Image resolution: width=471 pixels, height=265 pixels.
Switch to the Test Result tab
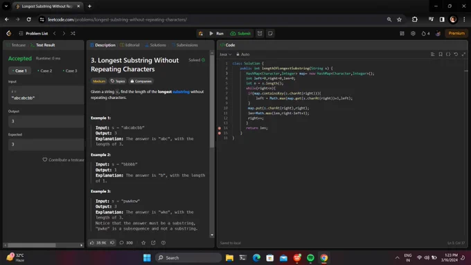tap(43, 45)
